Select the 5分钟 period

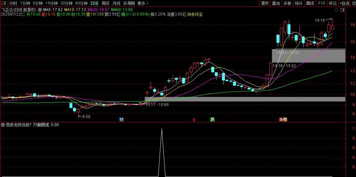(x=38, y=3)
